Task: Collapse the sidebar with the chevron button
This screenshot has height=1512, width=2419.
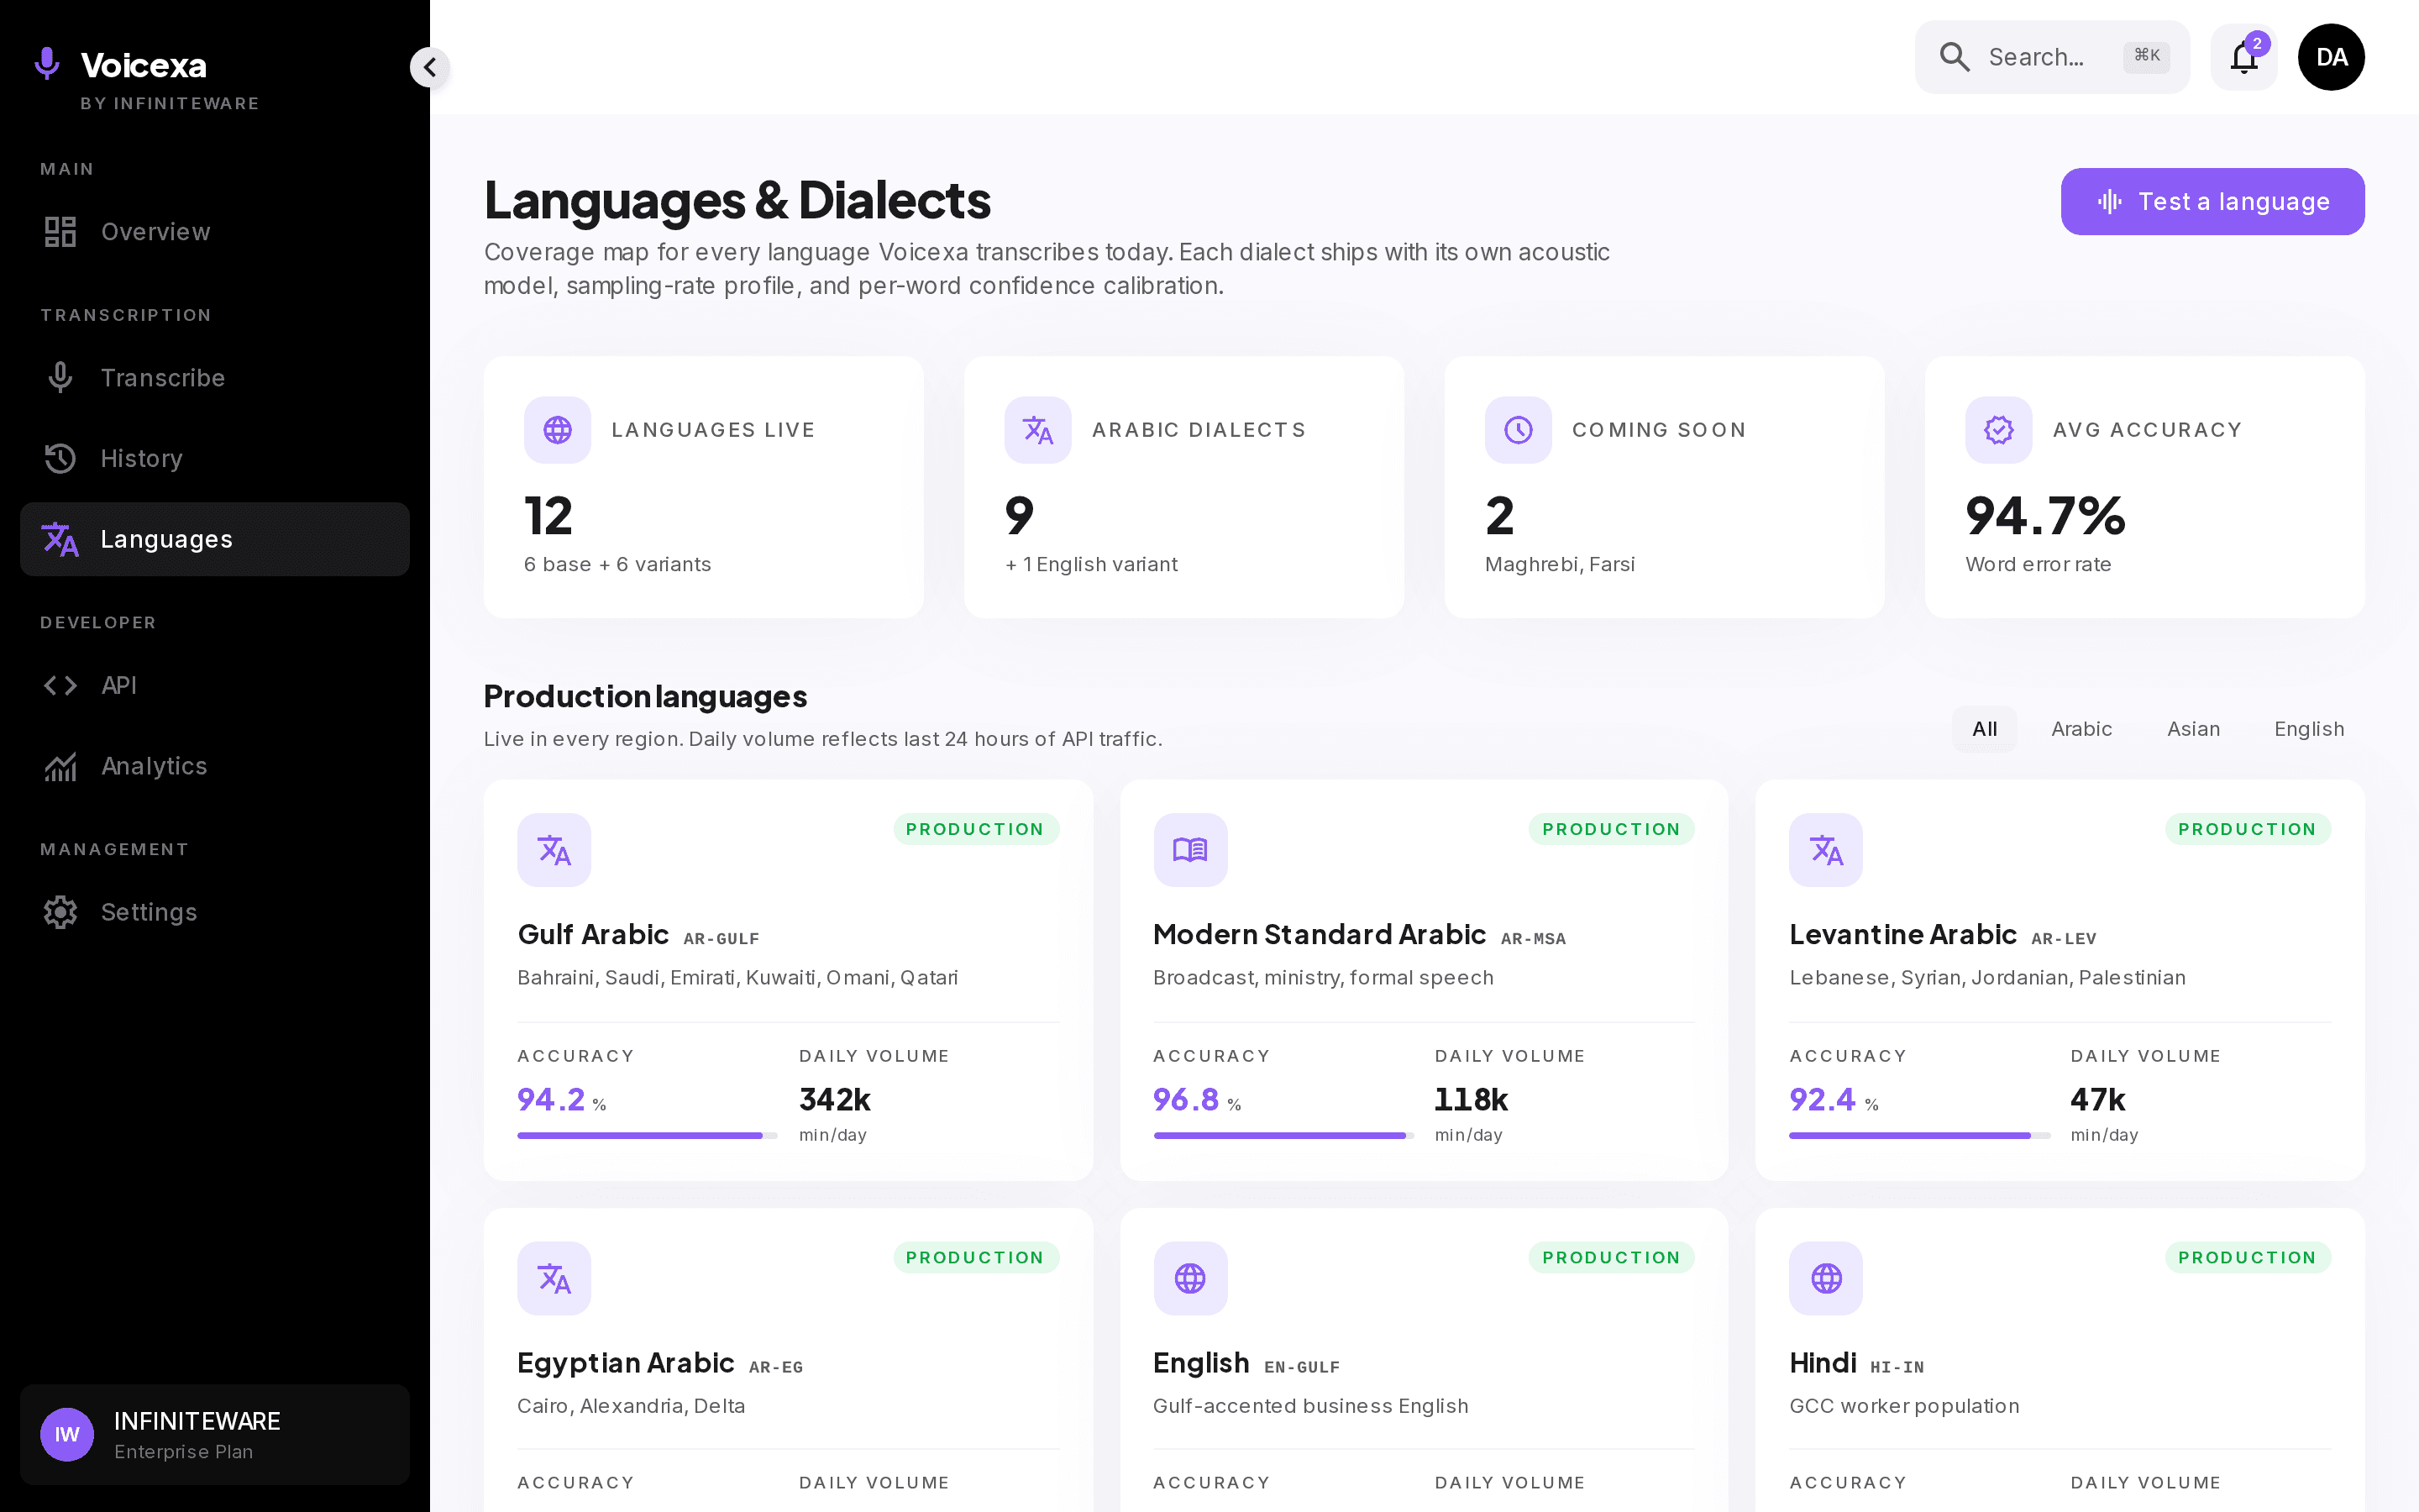Action: tap(430, 67)
